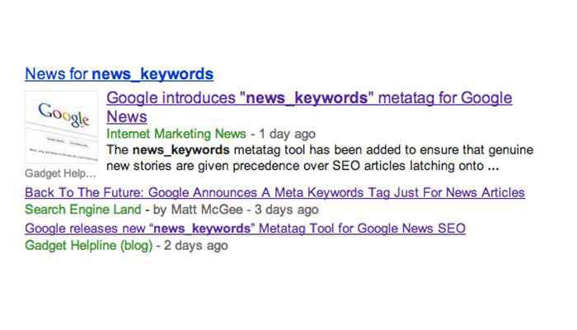Screen dimensions: 577x330
Task: Open the 'News for news_keywords' heading link
Action: point(120,74)
